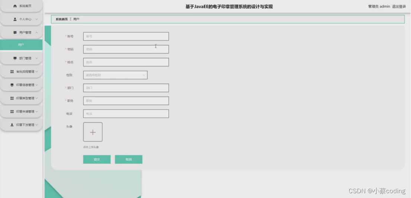Viewport: 411px width, 198px height.
Task: Open the 印章下发管理 menu
Action: click(x=21, y=125)
